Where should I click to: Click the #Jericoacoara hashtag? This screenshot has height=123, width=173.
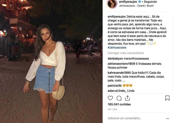click(117, 47)
